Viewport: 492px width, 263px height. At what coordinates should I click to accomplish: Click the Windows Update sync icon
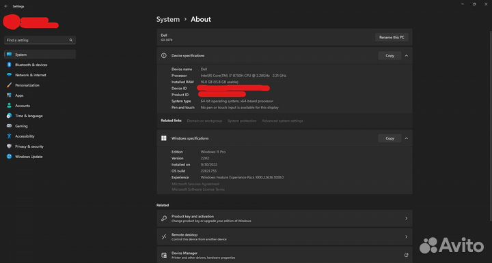(x=9, y=157)
